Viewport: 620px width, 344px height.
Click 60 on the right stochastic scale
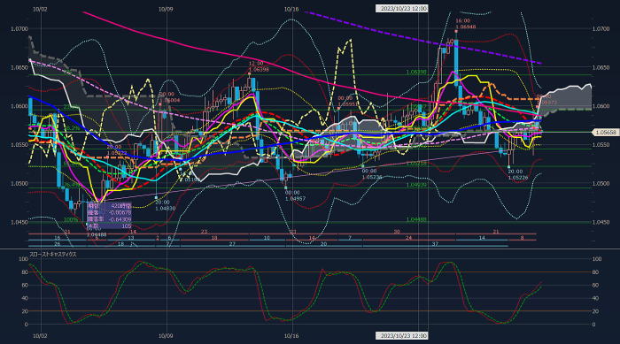(596, 285)
